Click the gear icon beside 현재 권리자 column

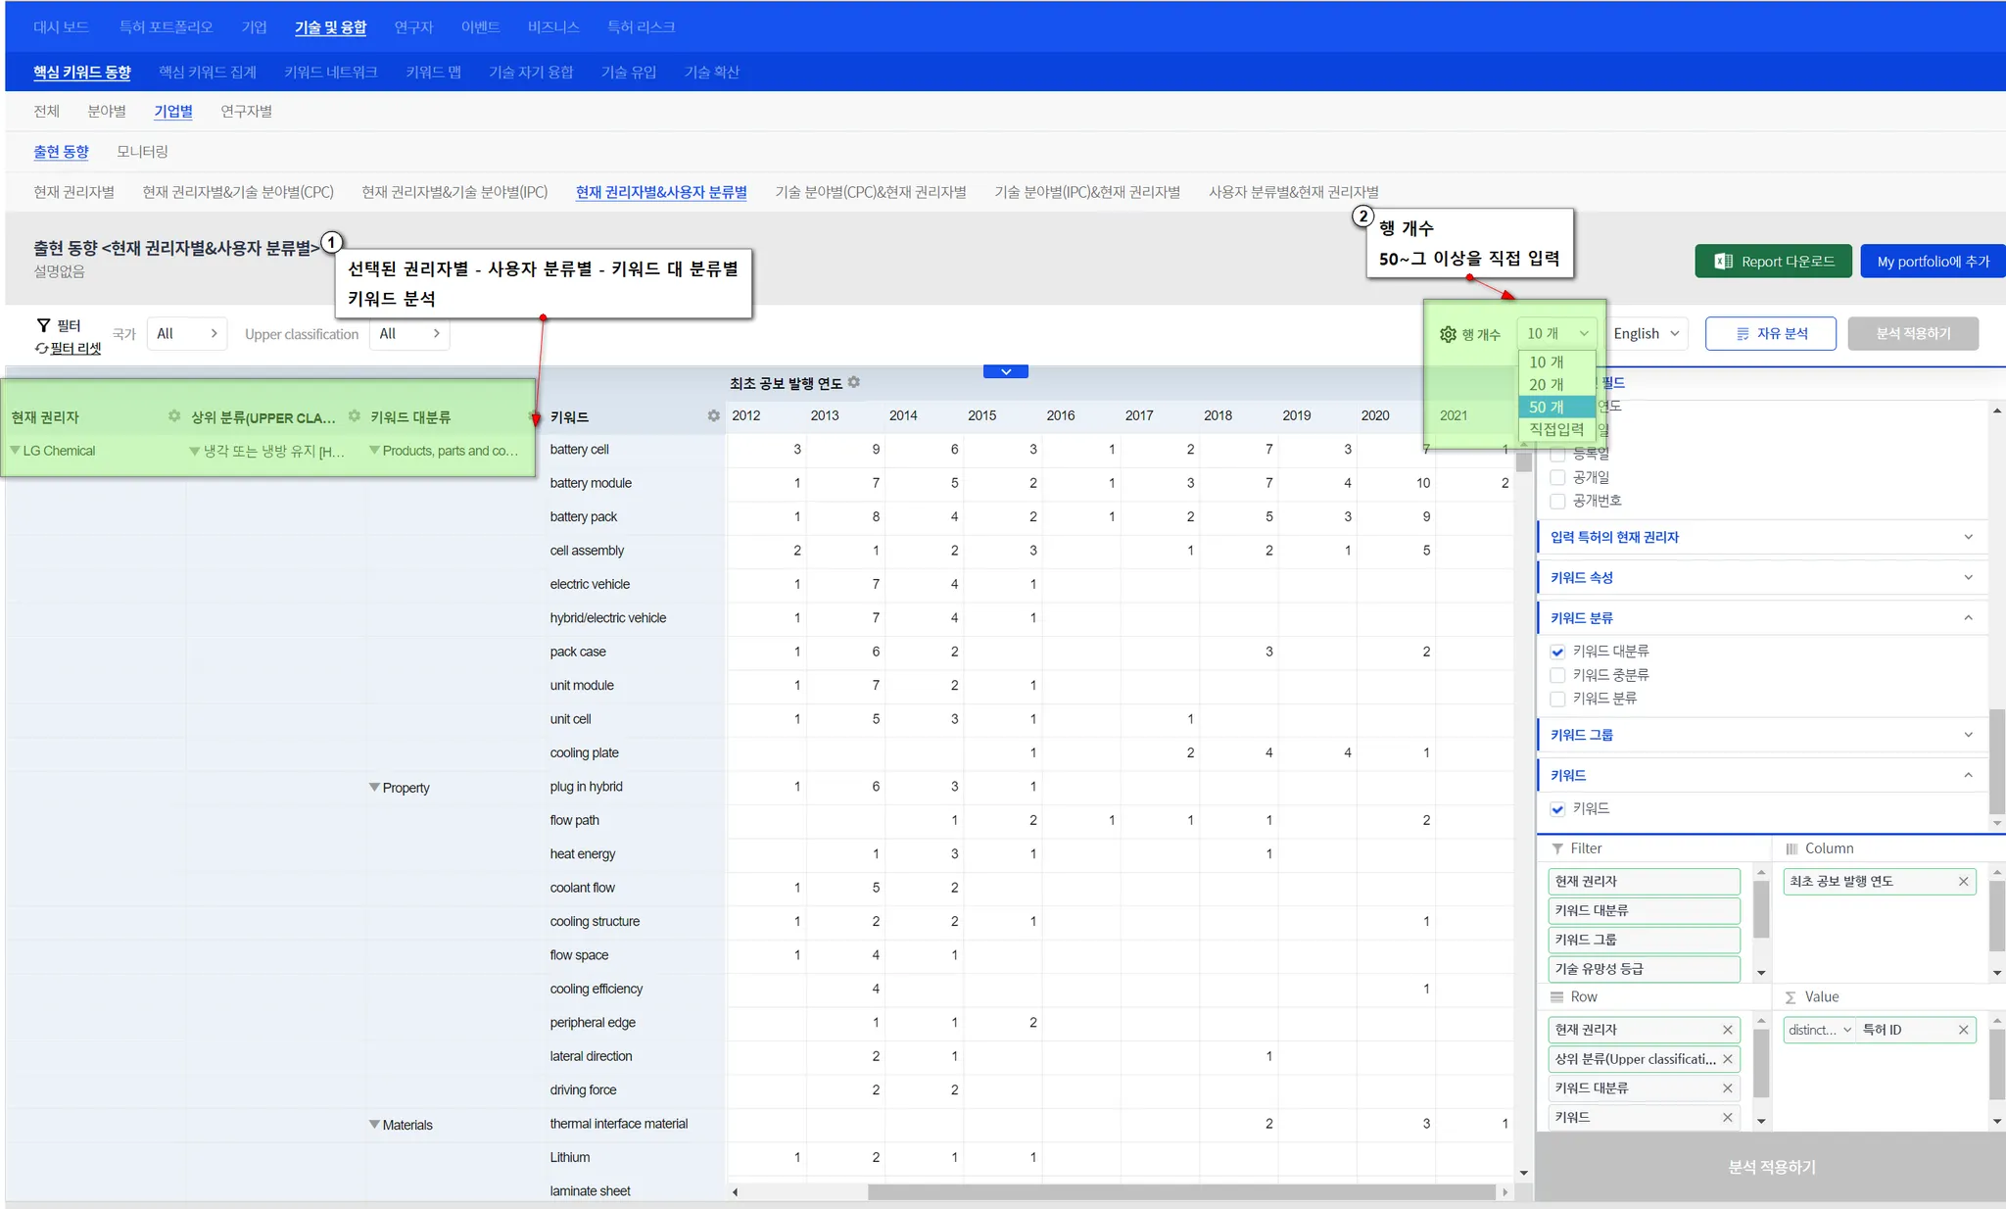click(x=173, y=416)
